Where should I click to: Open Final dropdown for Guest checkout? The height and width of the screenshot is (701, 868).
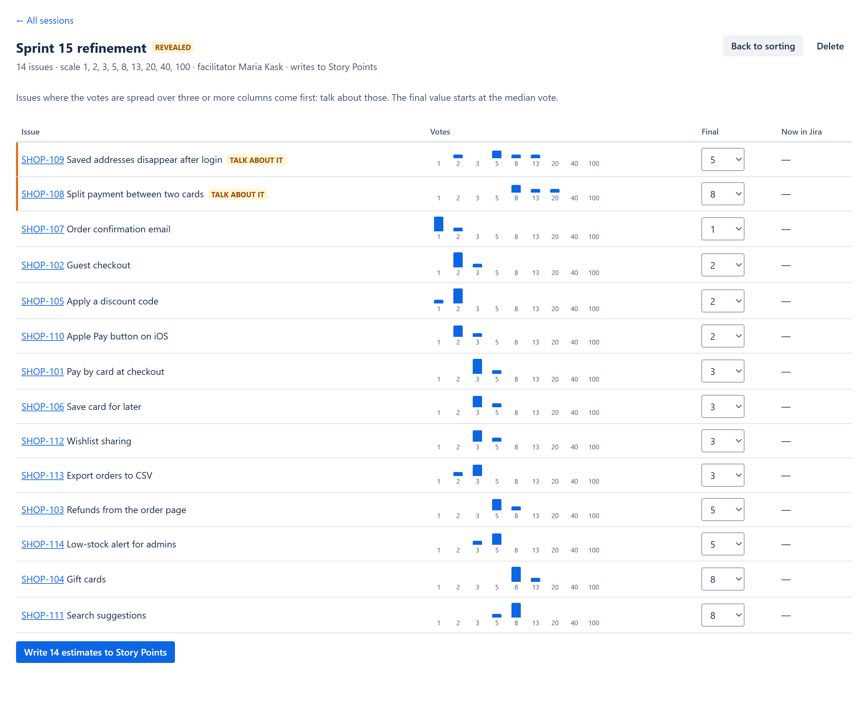point(722,265)
